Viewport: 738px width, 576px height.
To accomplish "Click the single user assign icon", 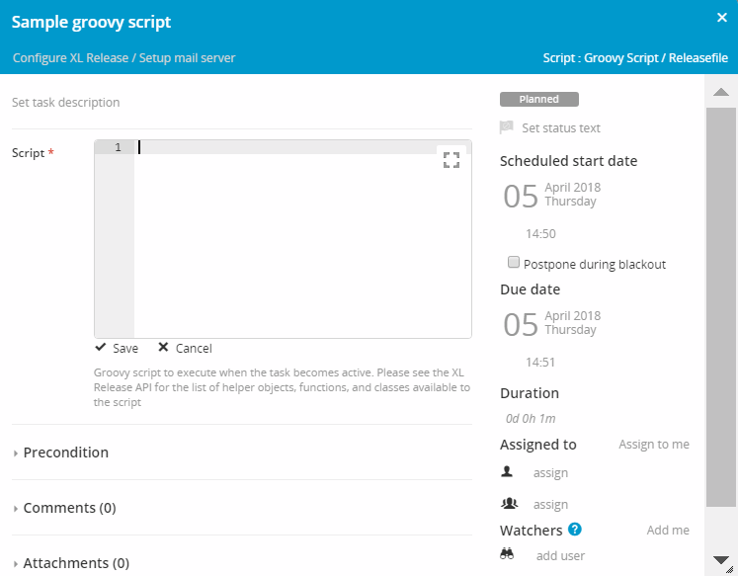I will (507, 471).
